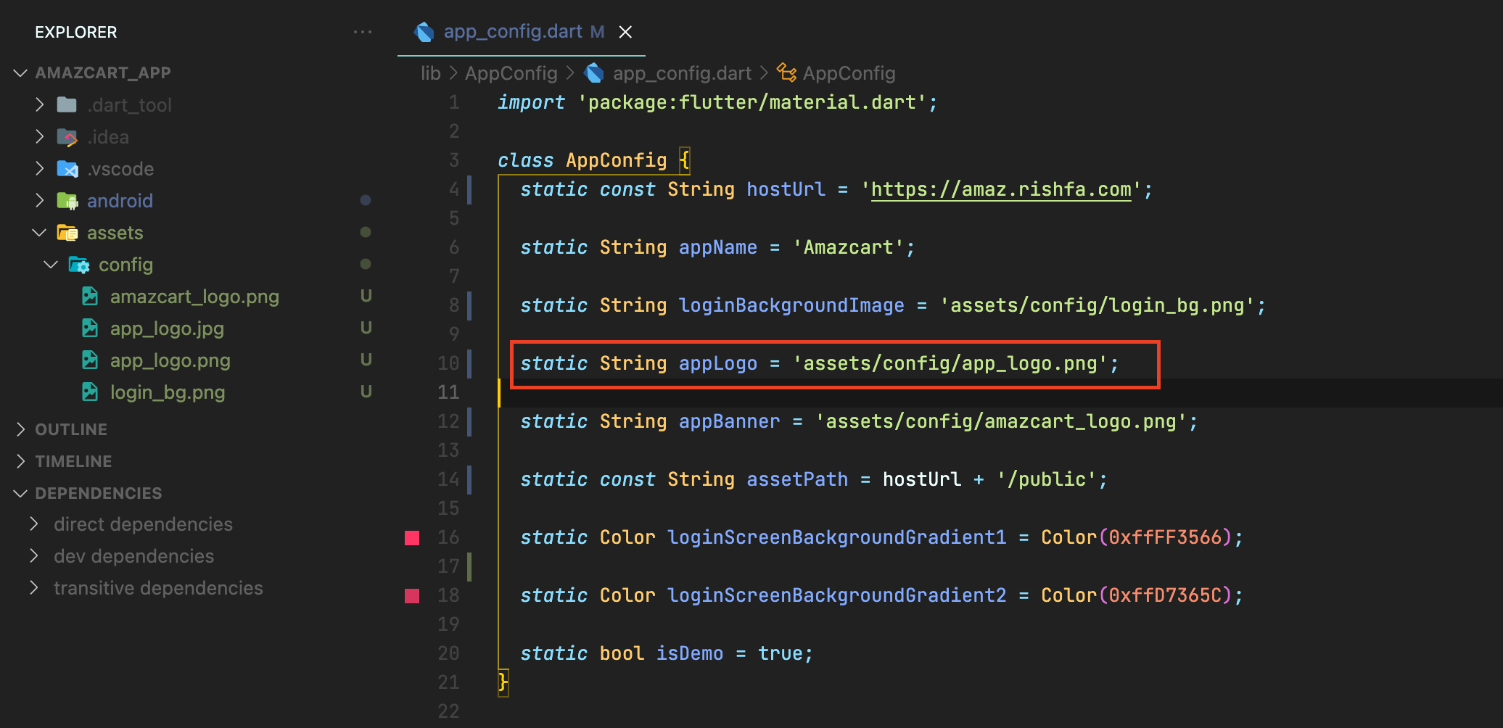Click line number 3 in the gutter
This screenshot has height=728, width=1503.
point(454,160)
